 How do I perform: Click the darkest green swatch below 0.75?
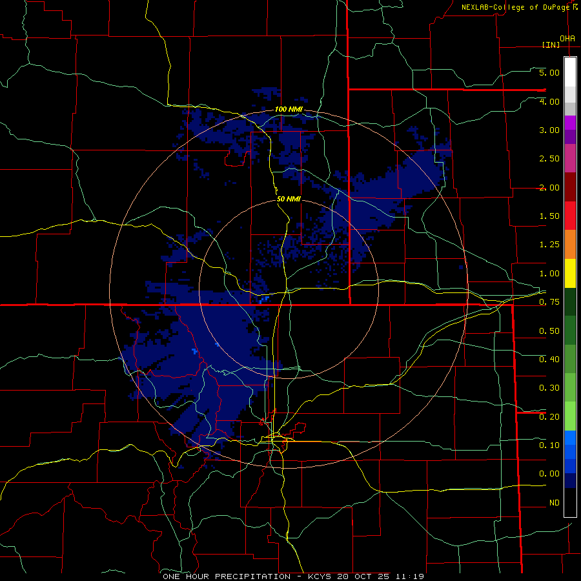coord(570,302)
